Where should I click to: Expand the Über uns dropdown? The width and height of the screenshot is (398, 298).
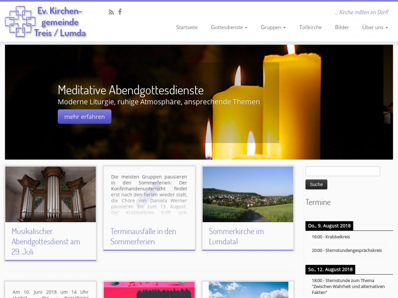(x=375, y=27)
